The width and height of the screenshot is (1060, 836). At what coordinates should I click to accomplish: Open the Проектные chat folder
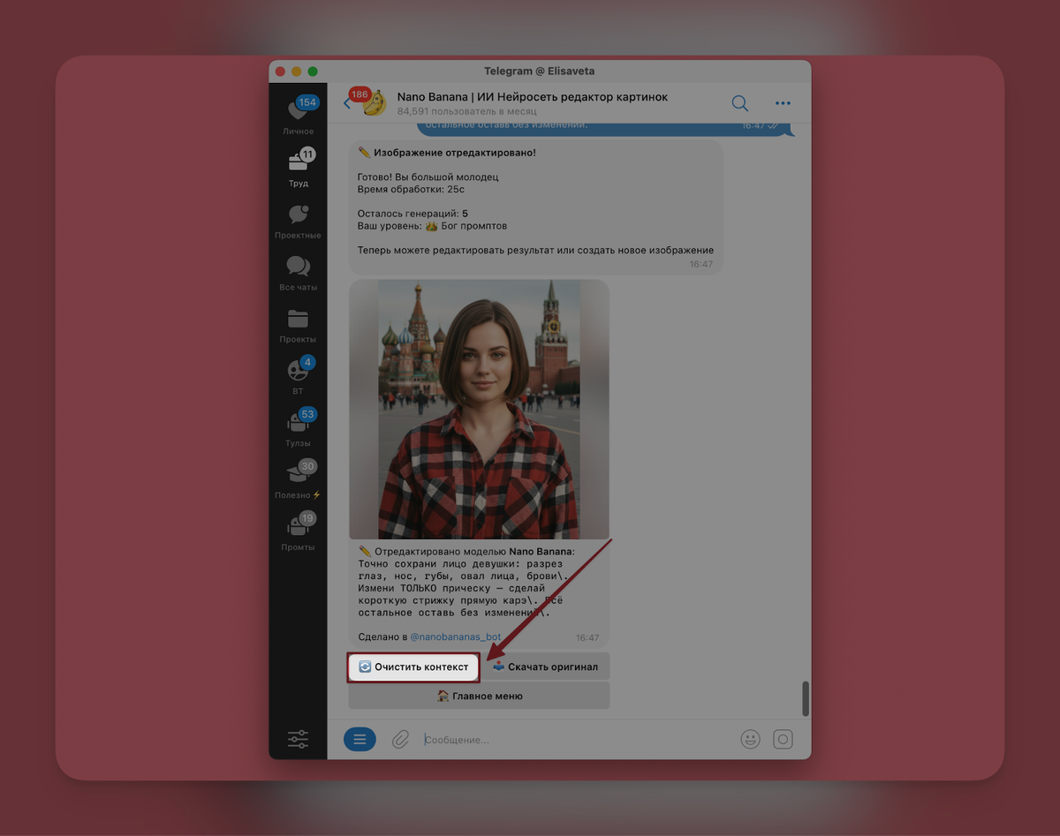point(298,220)
